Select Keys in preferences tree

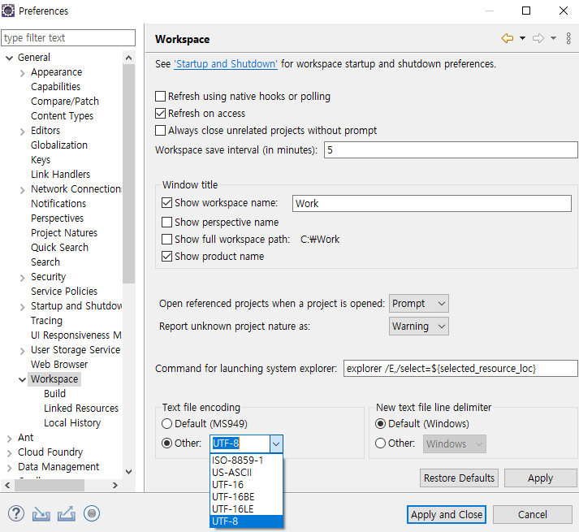(x=41, y=159)
